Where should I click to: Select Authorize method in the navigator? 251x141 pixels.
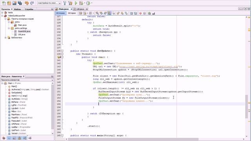coord(30,90)
